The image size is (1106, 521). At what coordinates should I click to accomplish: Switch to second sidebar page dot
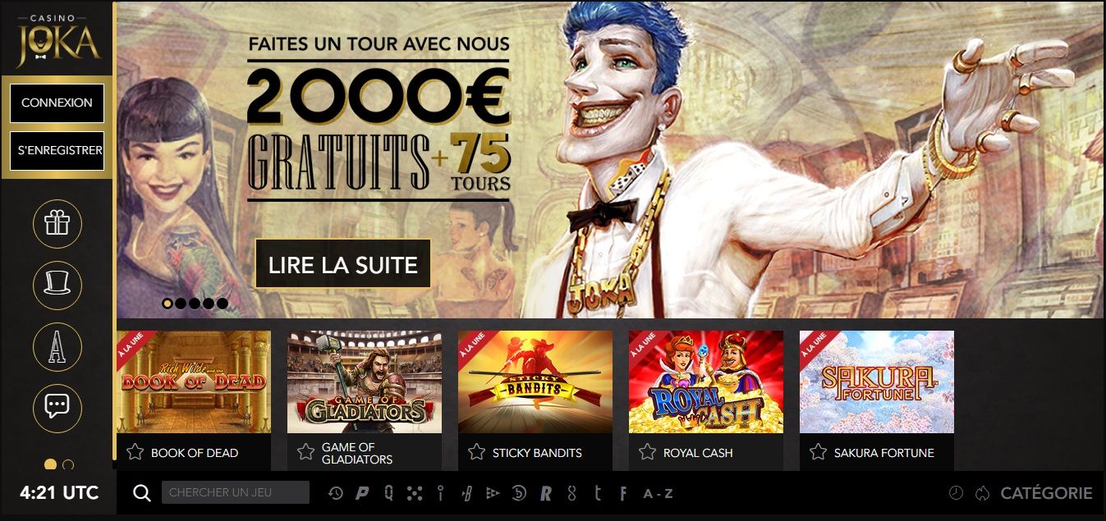pyautogui.click(x=68, y=465)
